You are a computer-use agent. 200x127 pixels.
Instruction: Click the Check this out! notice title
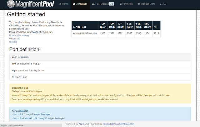20,88
